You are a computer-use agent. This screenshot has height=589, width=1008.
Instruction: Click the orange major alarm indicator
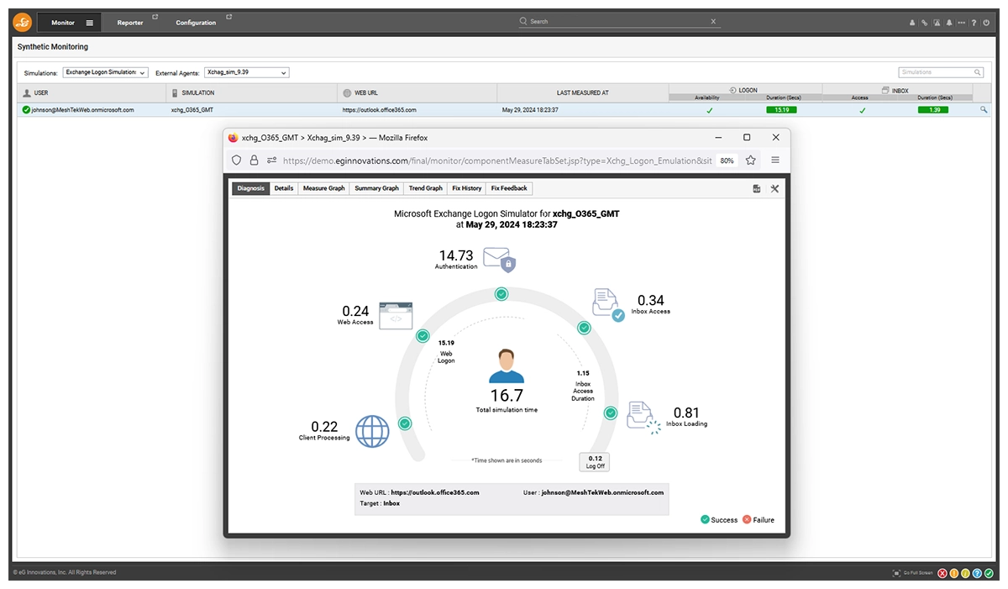[954, 573]
